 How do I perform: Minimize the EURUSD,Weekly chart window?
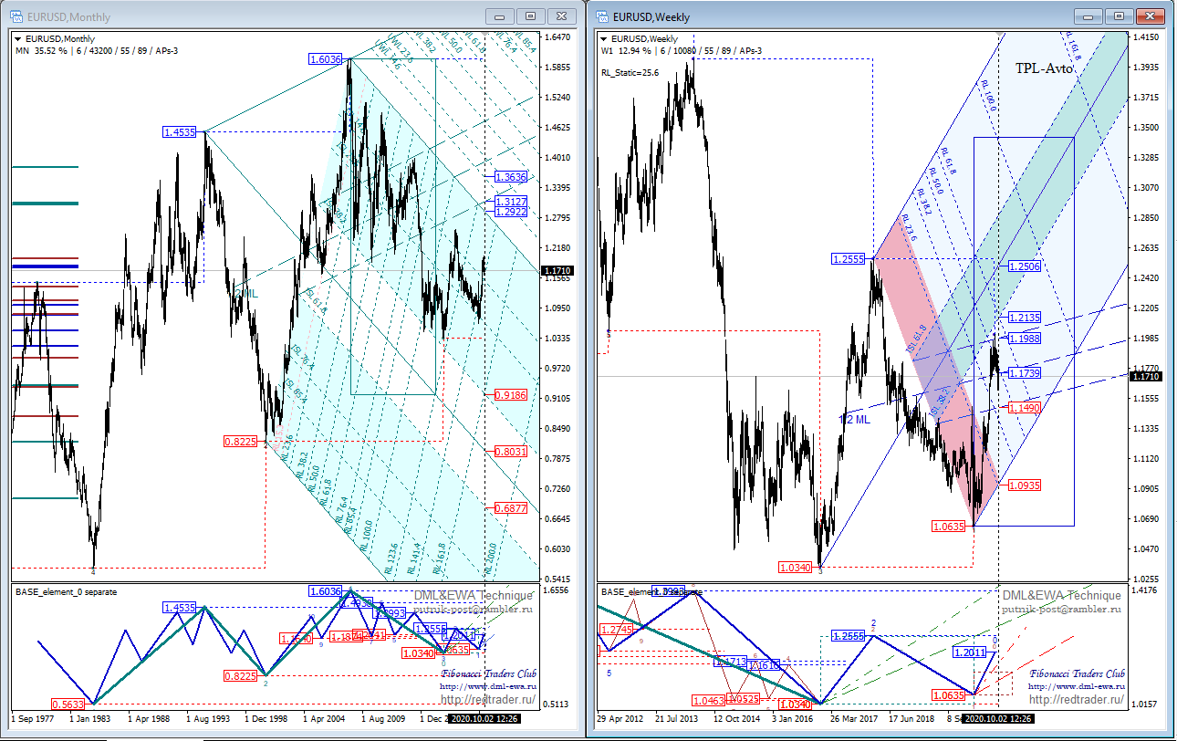(x=1088, y=16)
